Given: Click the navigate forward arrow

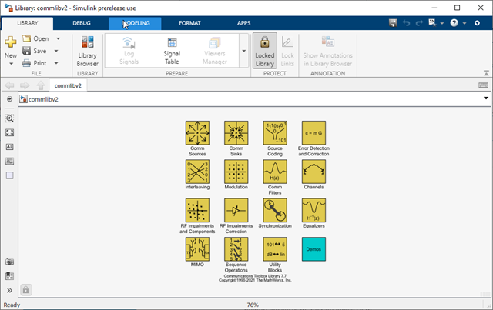Looking at the screenshot, I should coord(25,85).
